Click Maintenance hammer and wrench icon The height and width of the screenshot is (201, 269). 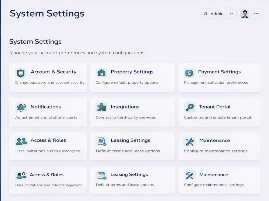[x=190, y=175]
